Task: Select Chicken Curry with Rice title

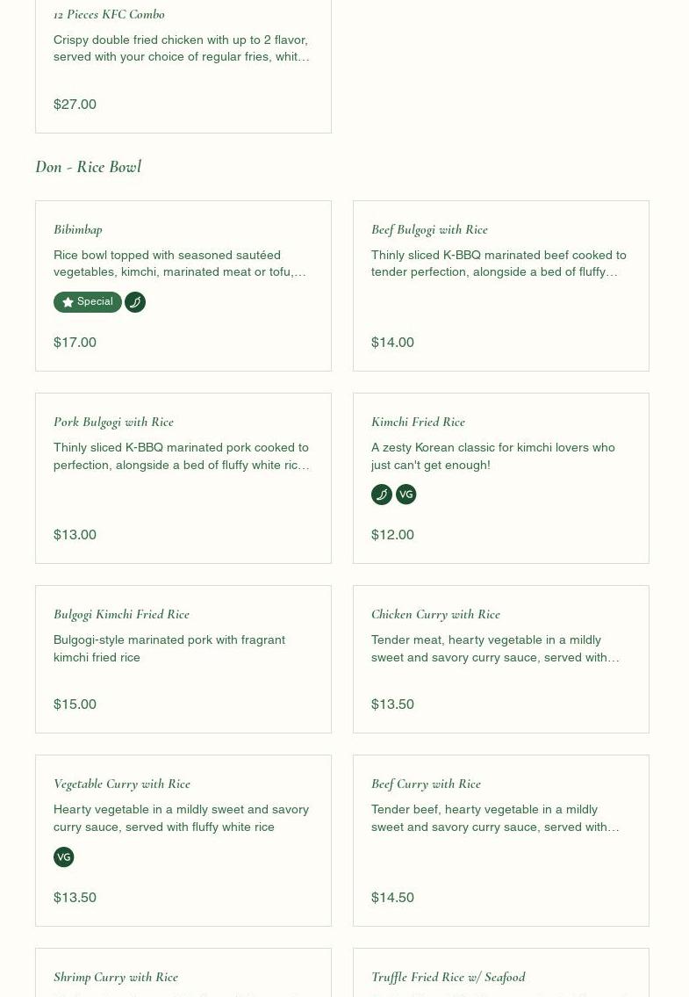Action: [435, 614]
